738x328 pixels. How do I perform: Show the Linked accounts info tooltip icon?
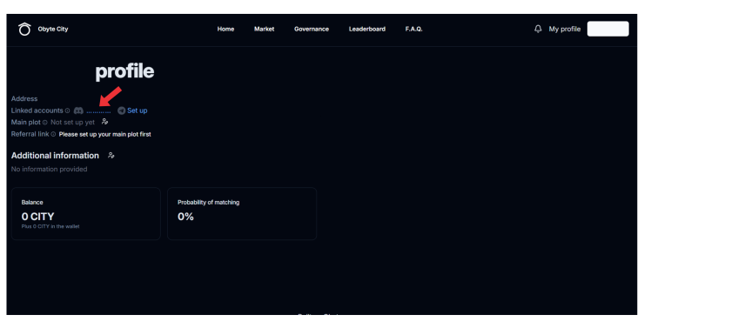point(67,110)
